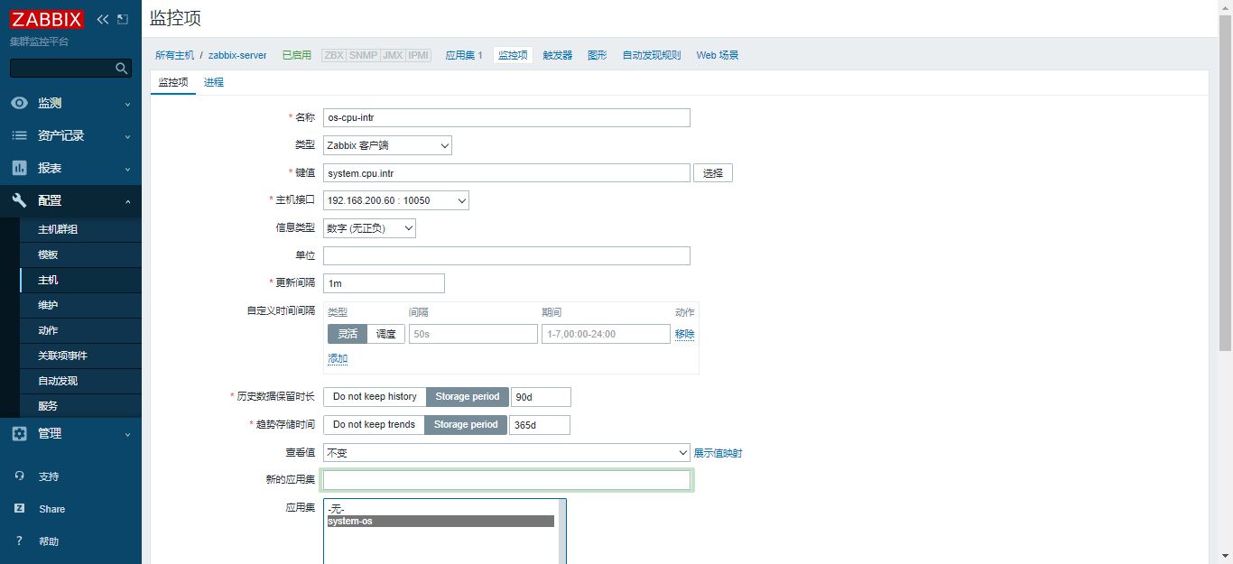This screenshot has width=1233, height=564.
Task: Click the 已启用 status link
Action: click(x=297, y=55)
